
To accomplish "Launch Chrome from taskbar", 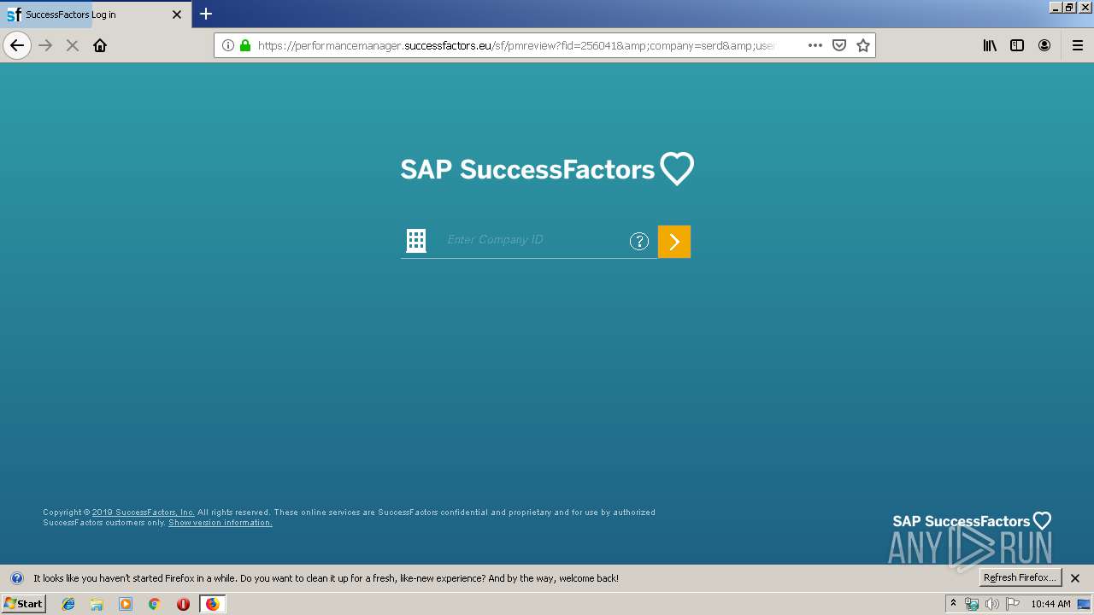I will pyautogui.click(x=154, y=604).
